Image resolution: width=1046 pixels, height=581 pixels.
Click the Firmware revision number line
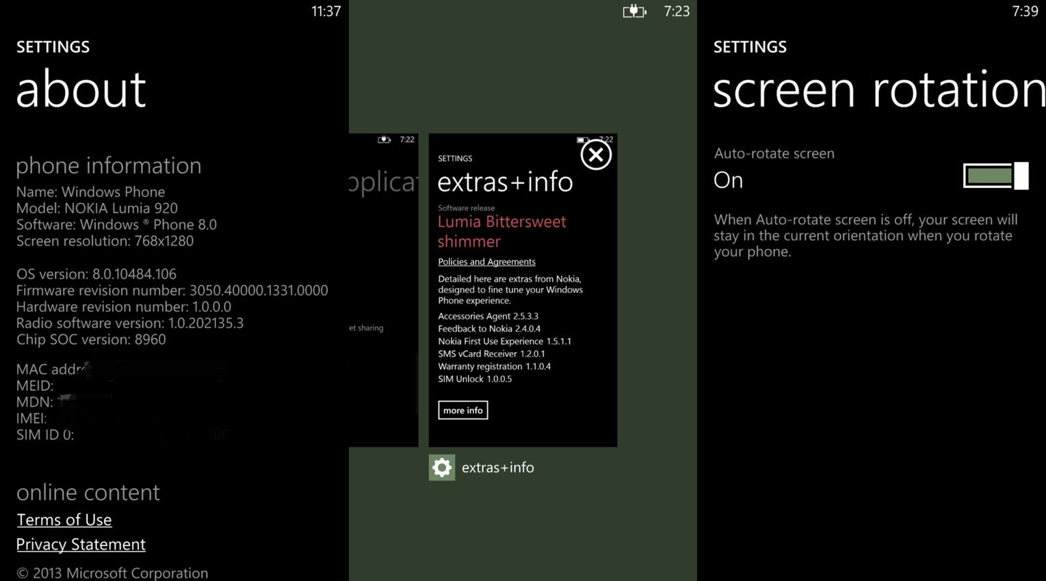[172, 290]
